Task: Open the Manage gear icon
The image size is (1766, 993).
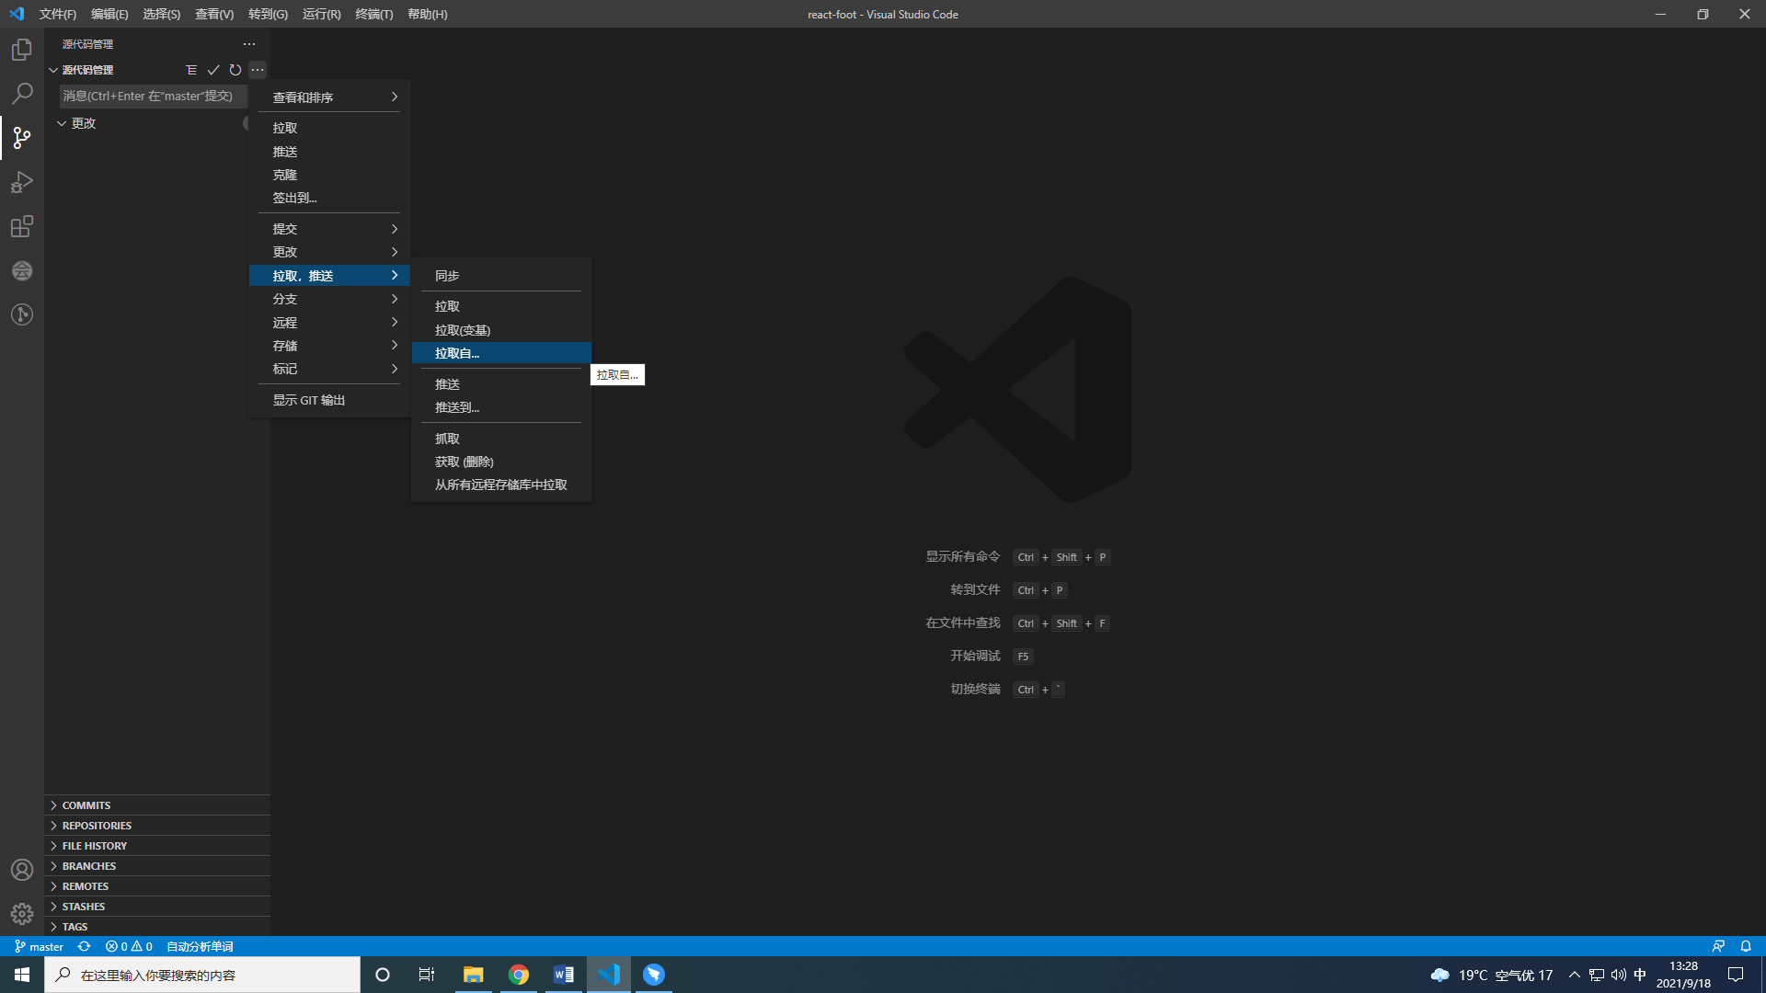Action: click(x=22, y=914)
